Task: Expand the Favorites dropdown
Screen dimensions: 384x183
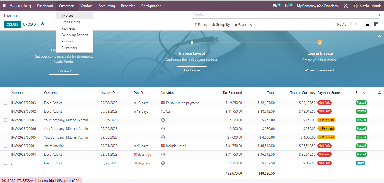Action: (x=243, y=25)
